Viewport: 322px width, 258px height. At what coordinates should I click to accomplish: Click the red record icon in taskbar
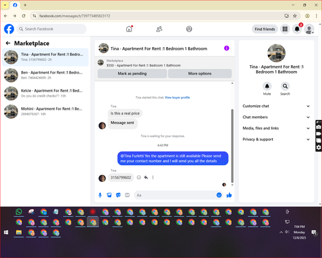coord(93,212)
